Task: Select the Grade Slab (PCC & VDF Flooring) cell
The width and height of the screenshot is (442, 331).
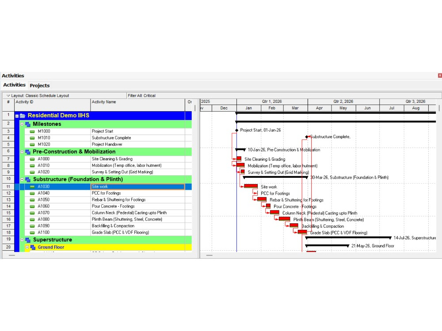Action: point(137,233)
